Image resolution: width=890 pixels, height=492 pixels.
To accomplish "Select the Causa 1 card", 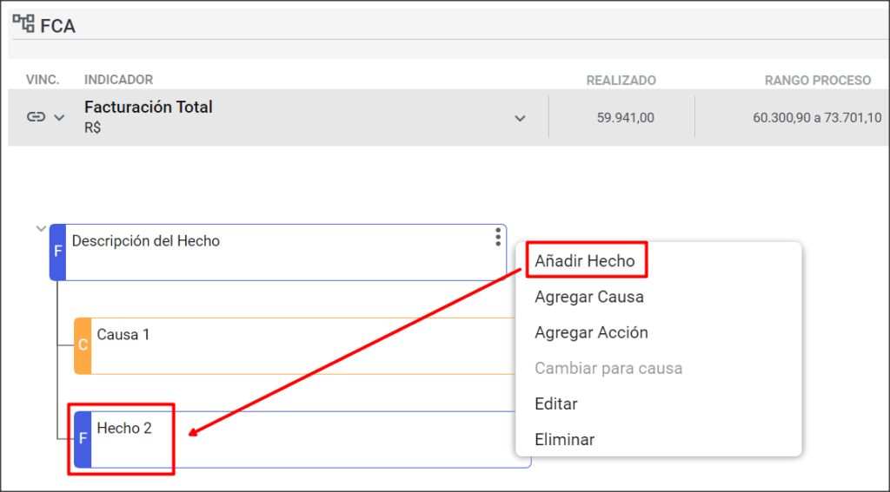I will click(296, 345).
